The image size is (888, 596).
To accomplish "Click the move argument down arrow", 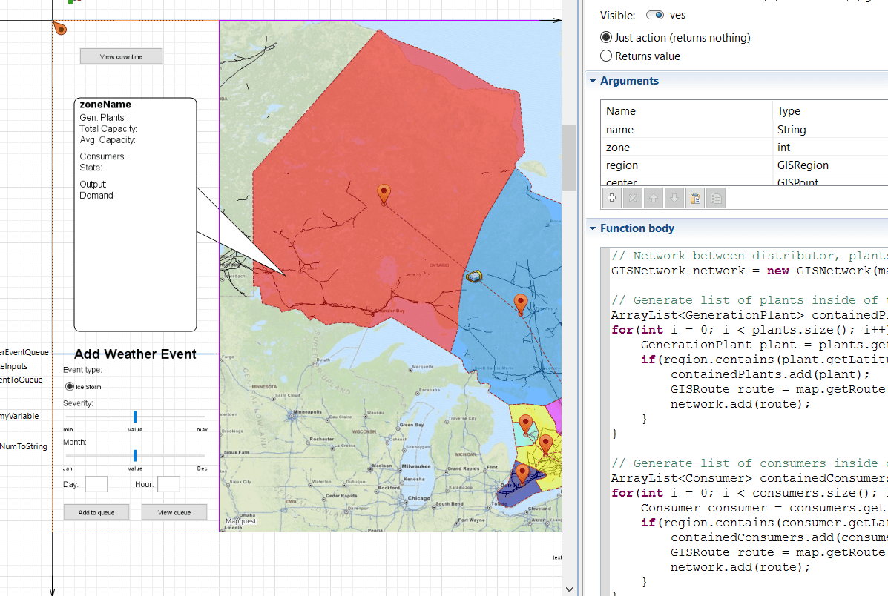I will pos(674,198).
